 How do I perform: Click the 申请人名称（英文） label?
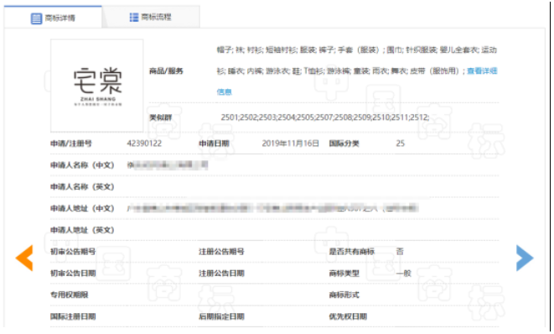[x=82, y=187]
